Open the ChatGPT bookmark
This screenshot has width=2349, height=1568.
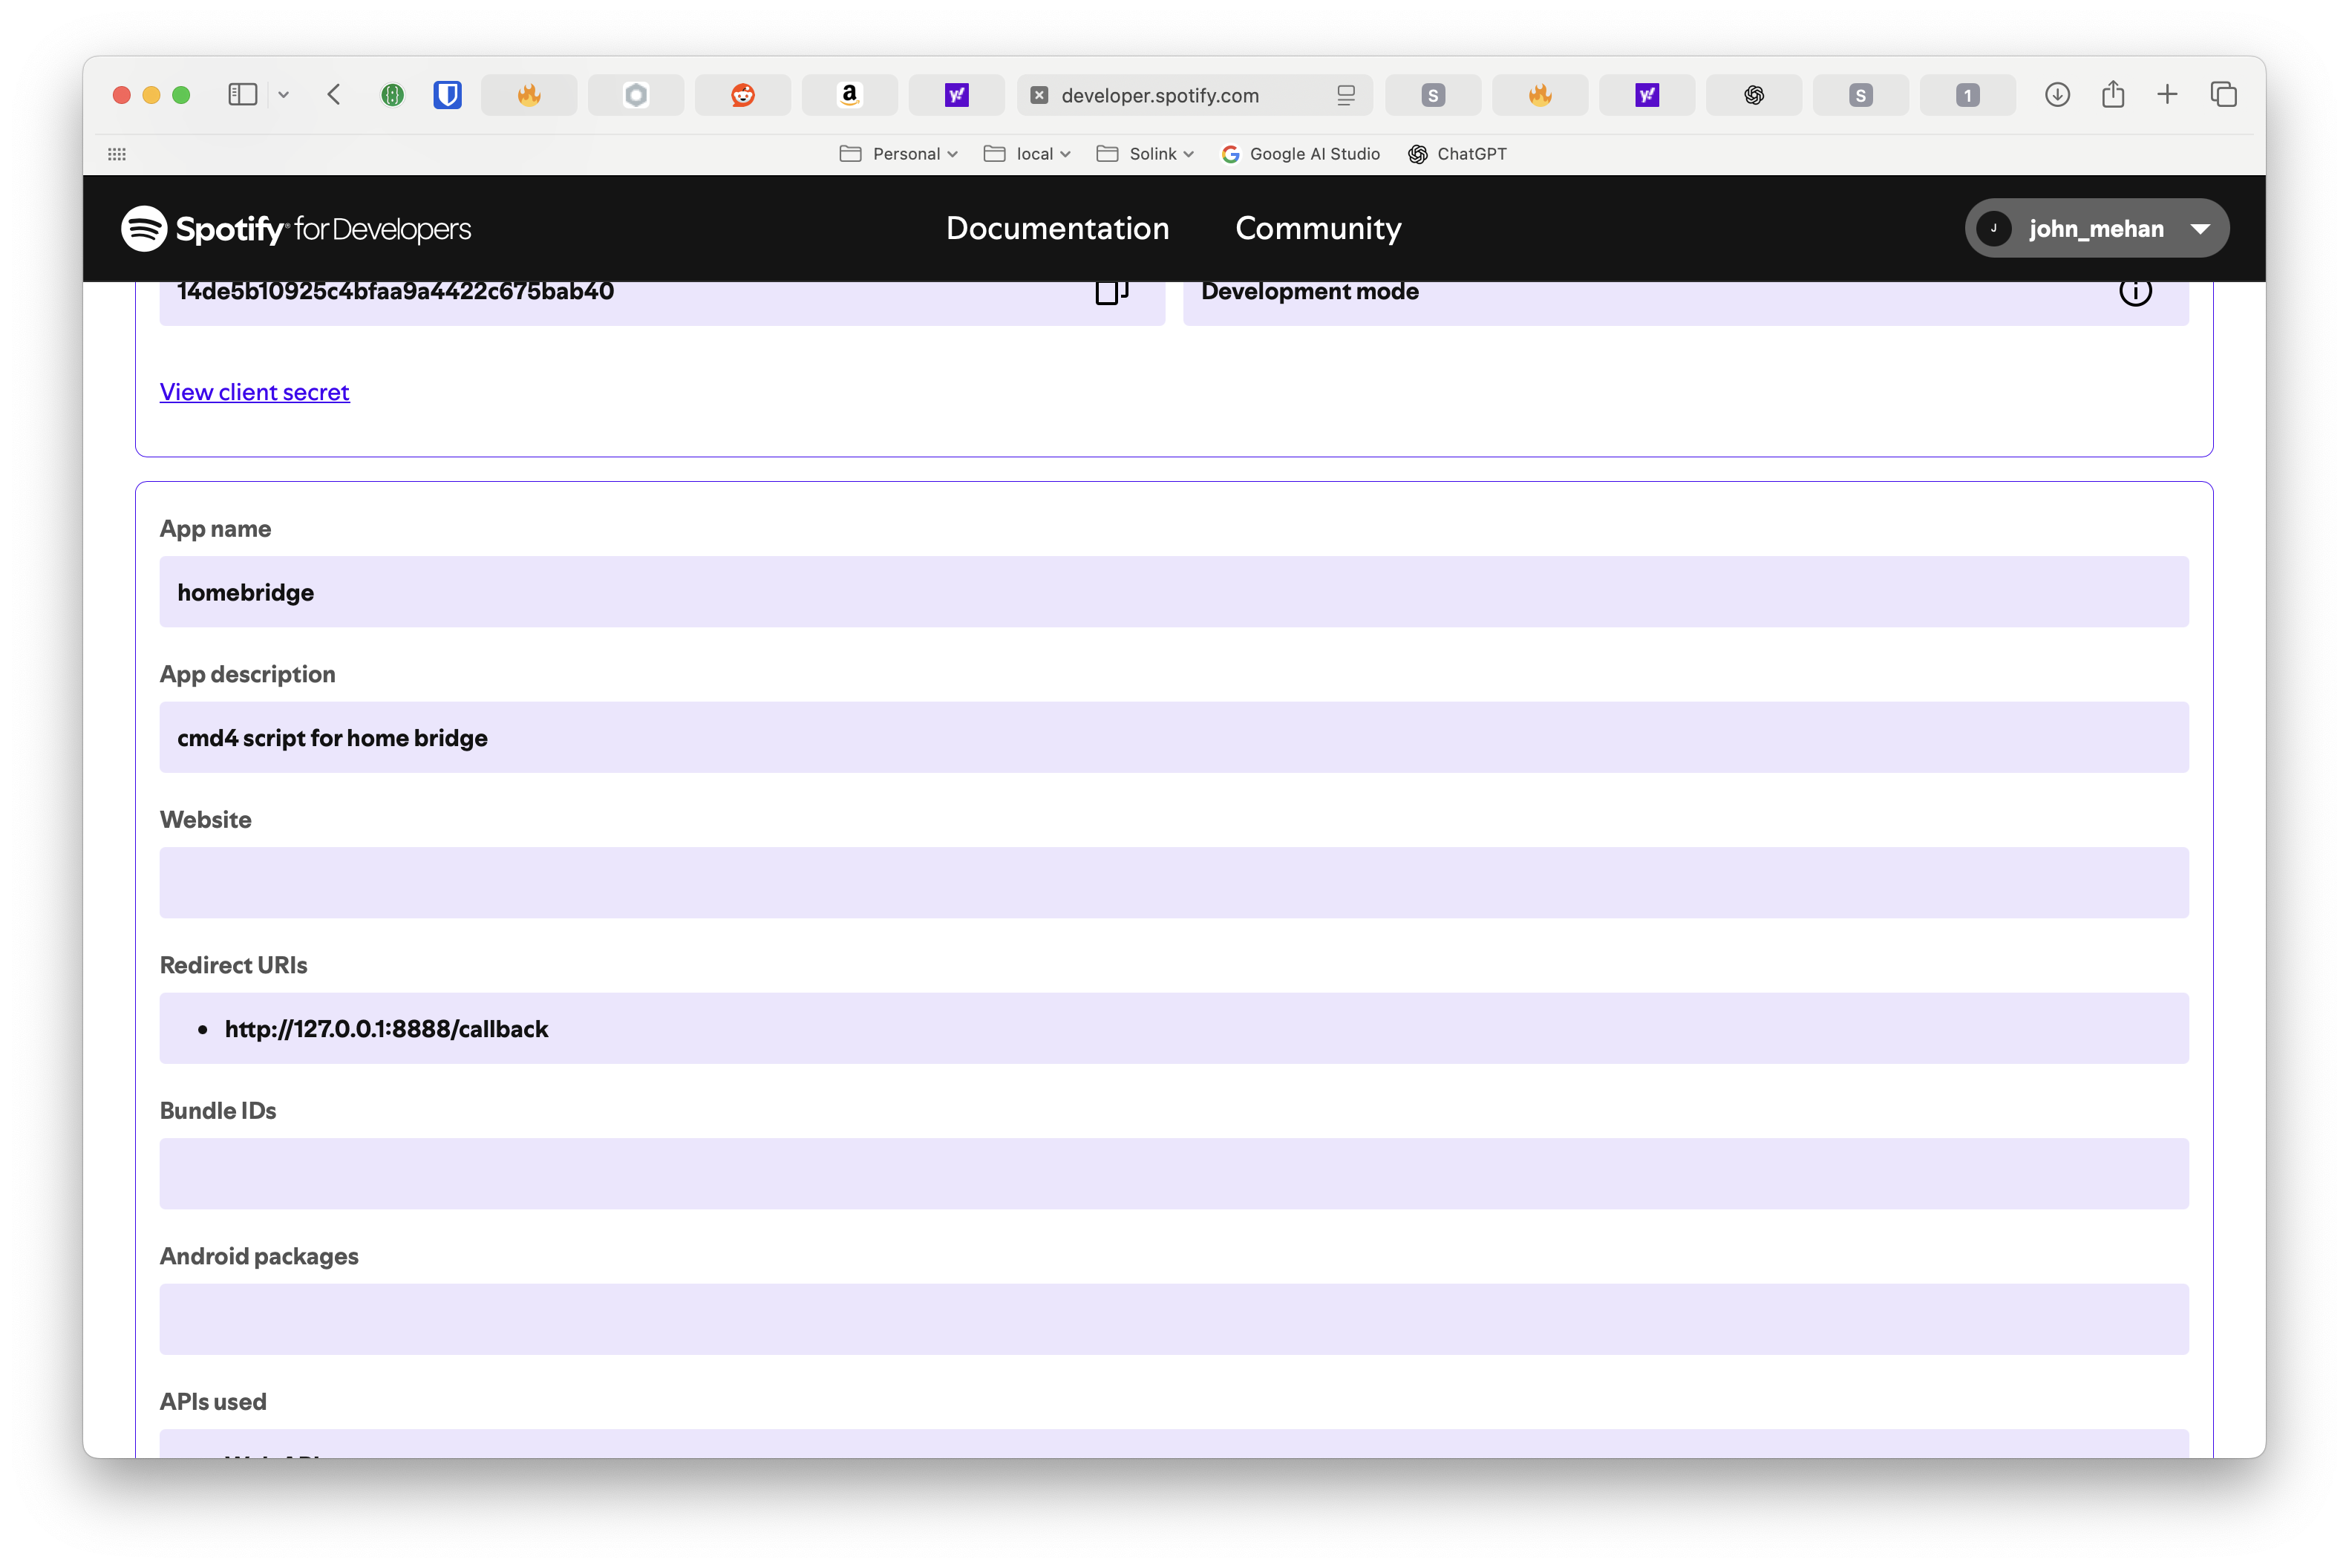click(x=1457, y=154)
